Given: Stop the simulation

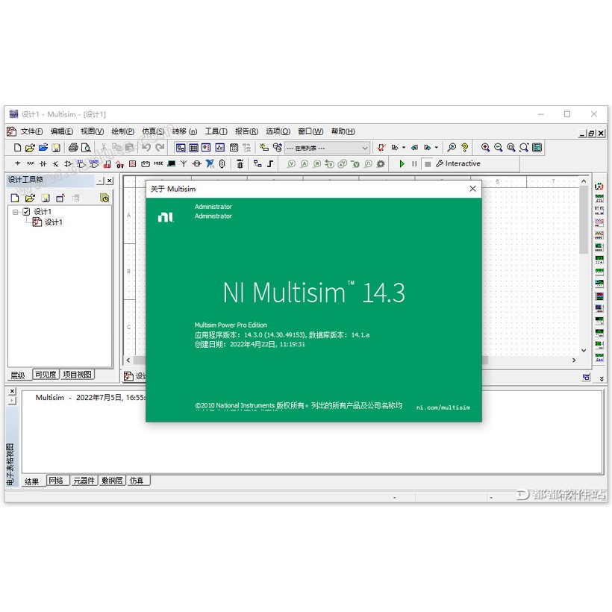Looking at the screenshot, I should pos(428,164).
